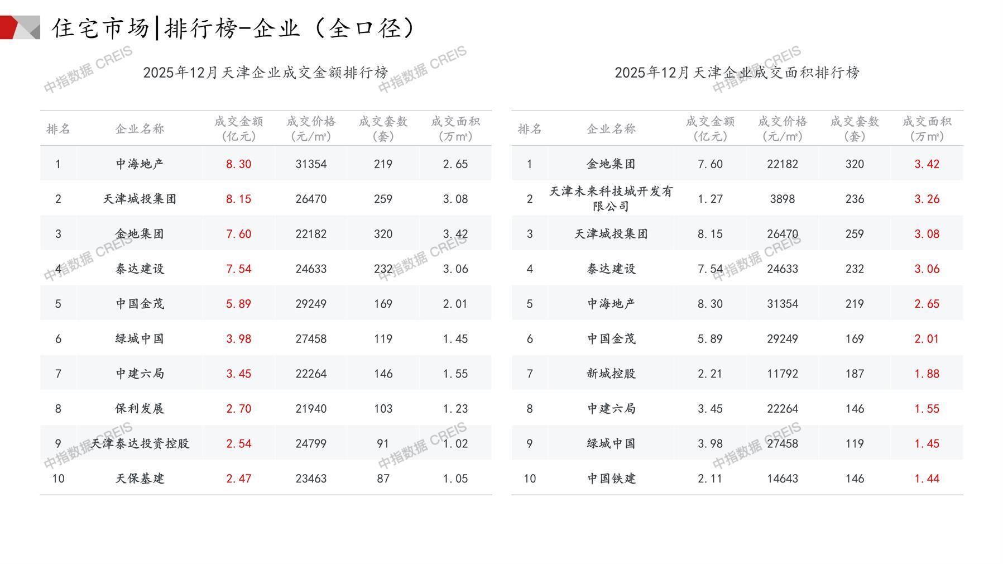The width and height of the screenshot is (1003, 564).
Task: Click the price value 14643
Action: pyautogui.click(x=782, y=479)
